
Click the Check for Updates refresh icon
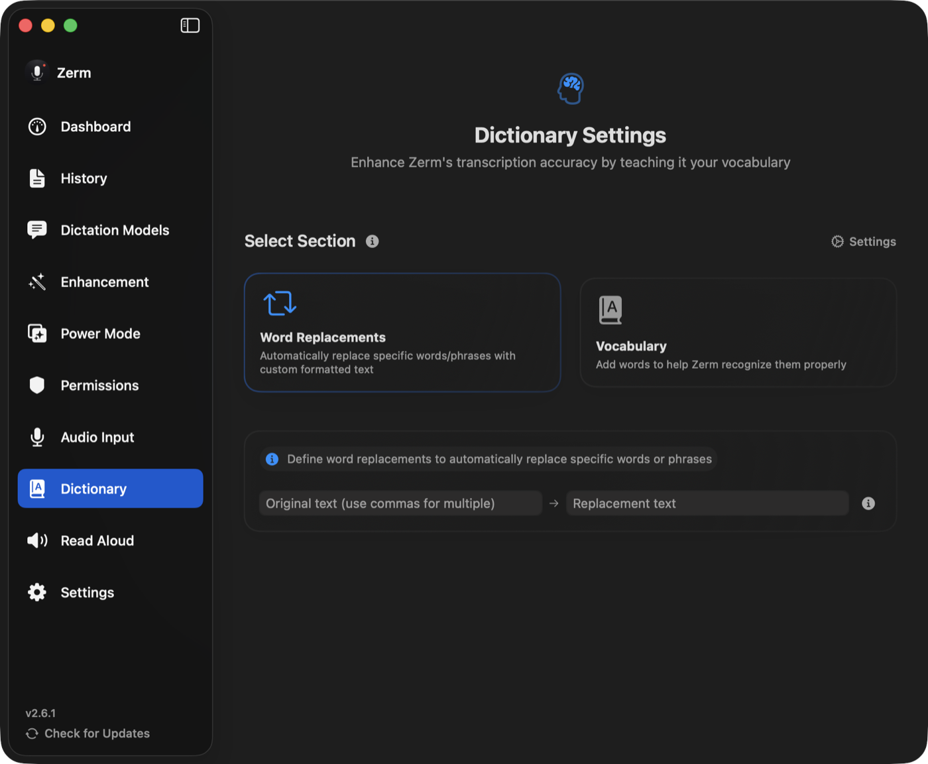point(32,733)
